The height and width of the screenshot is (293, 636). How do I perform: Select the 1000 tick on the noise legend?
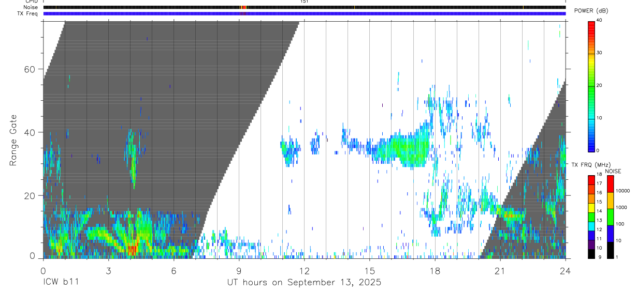pyautogui.click(x=623, y=208)
